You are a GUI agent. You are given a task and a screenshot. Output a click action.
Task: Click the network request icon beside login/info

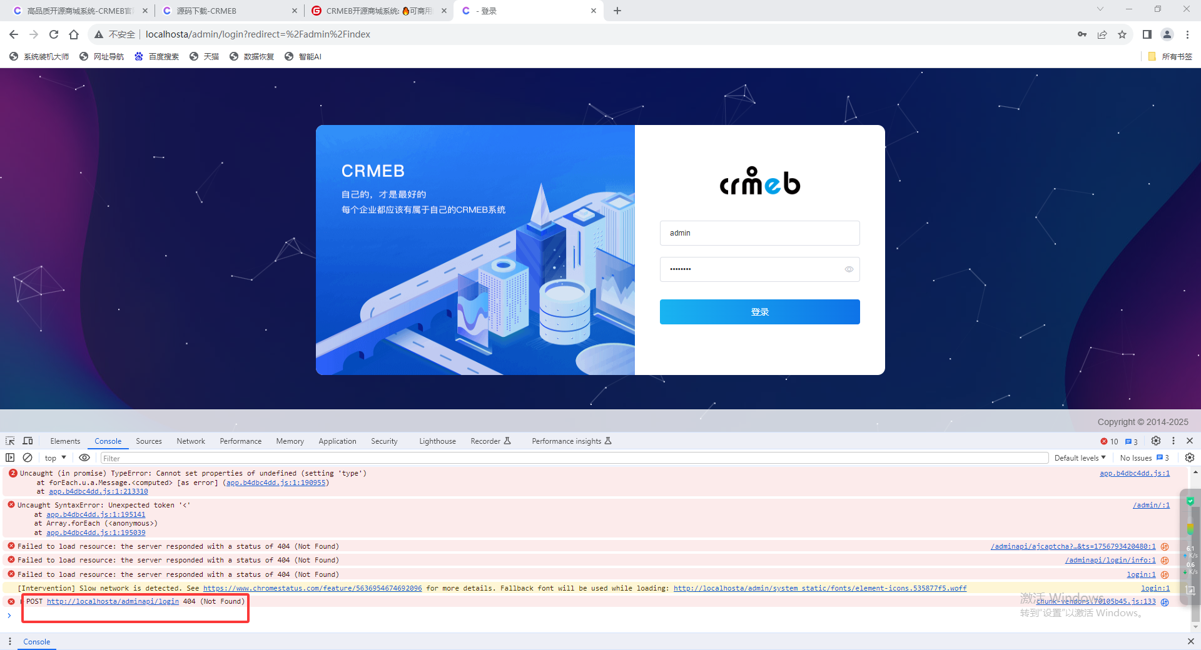click(1165, 560)
